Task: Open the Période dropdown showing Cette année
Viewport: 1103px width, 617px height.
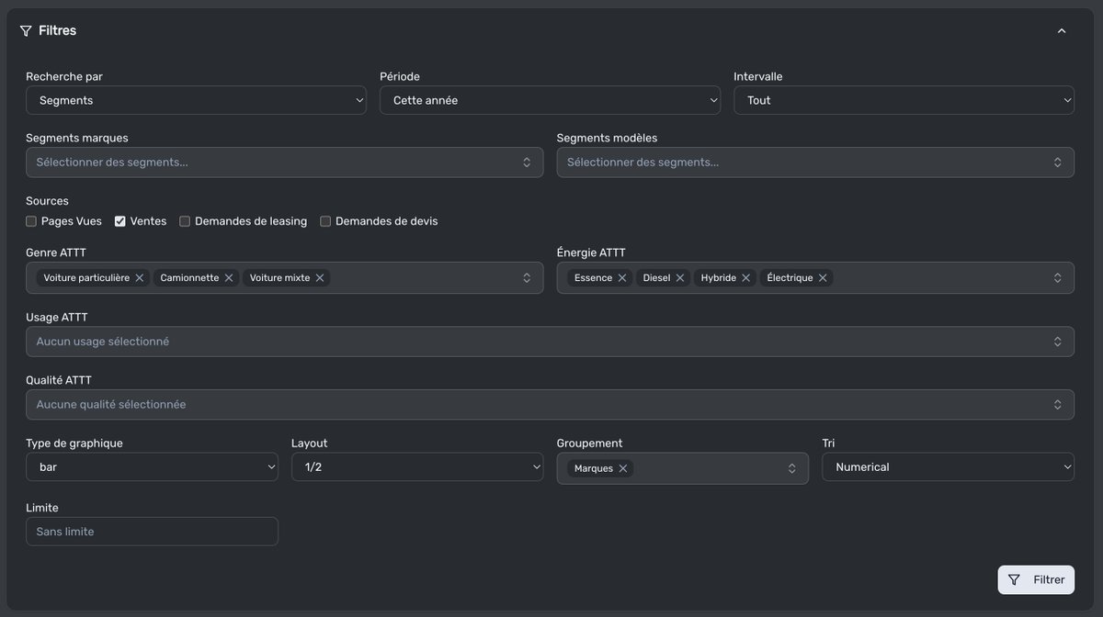Action: tap(550, 100)
